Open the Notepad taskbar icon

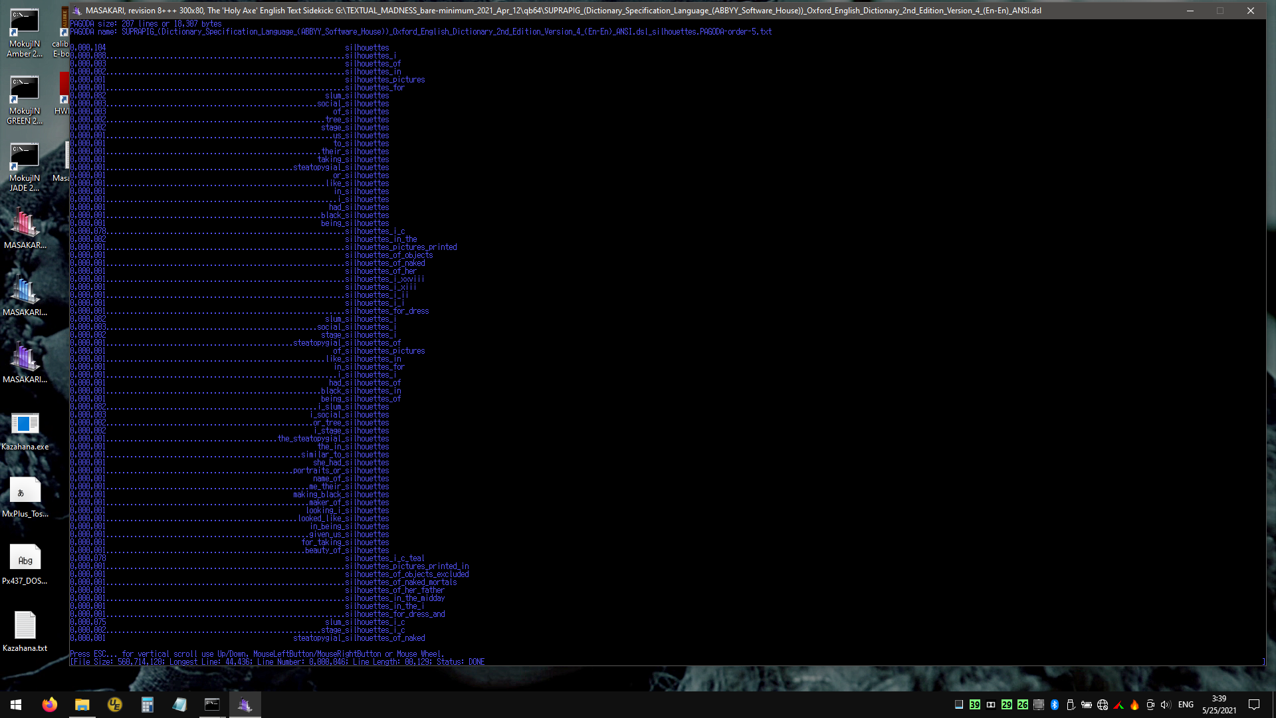(179, 705)
